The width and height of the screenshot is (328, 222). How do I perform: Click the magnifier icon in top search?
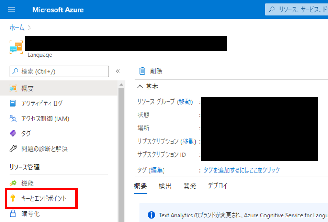272,10
